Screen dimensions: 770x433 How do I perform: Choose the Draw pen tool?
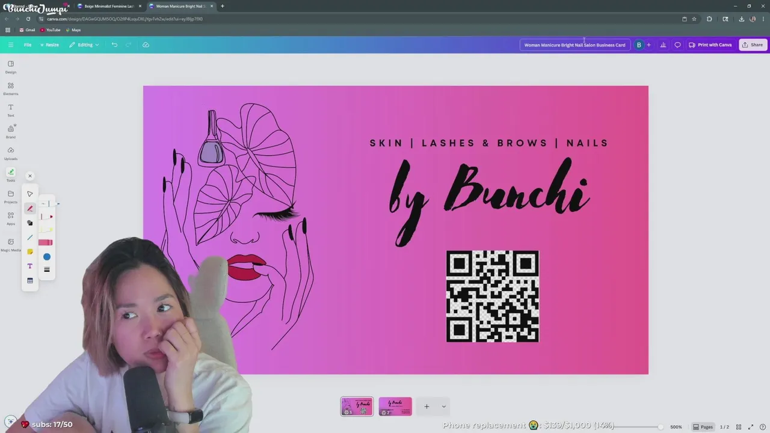[x=30, y=208]
